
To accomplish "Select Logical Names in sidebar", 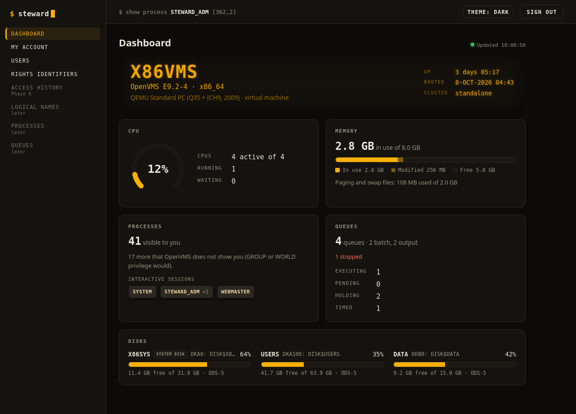I will [53, 110].
